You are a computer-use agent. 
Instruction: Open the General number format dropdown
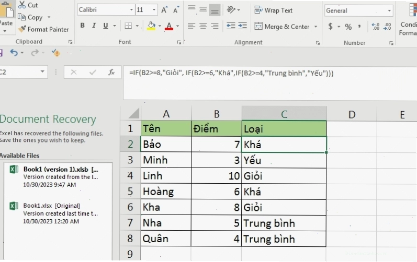click(389, 10)
